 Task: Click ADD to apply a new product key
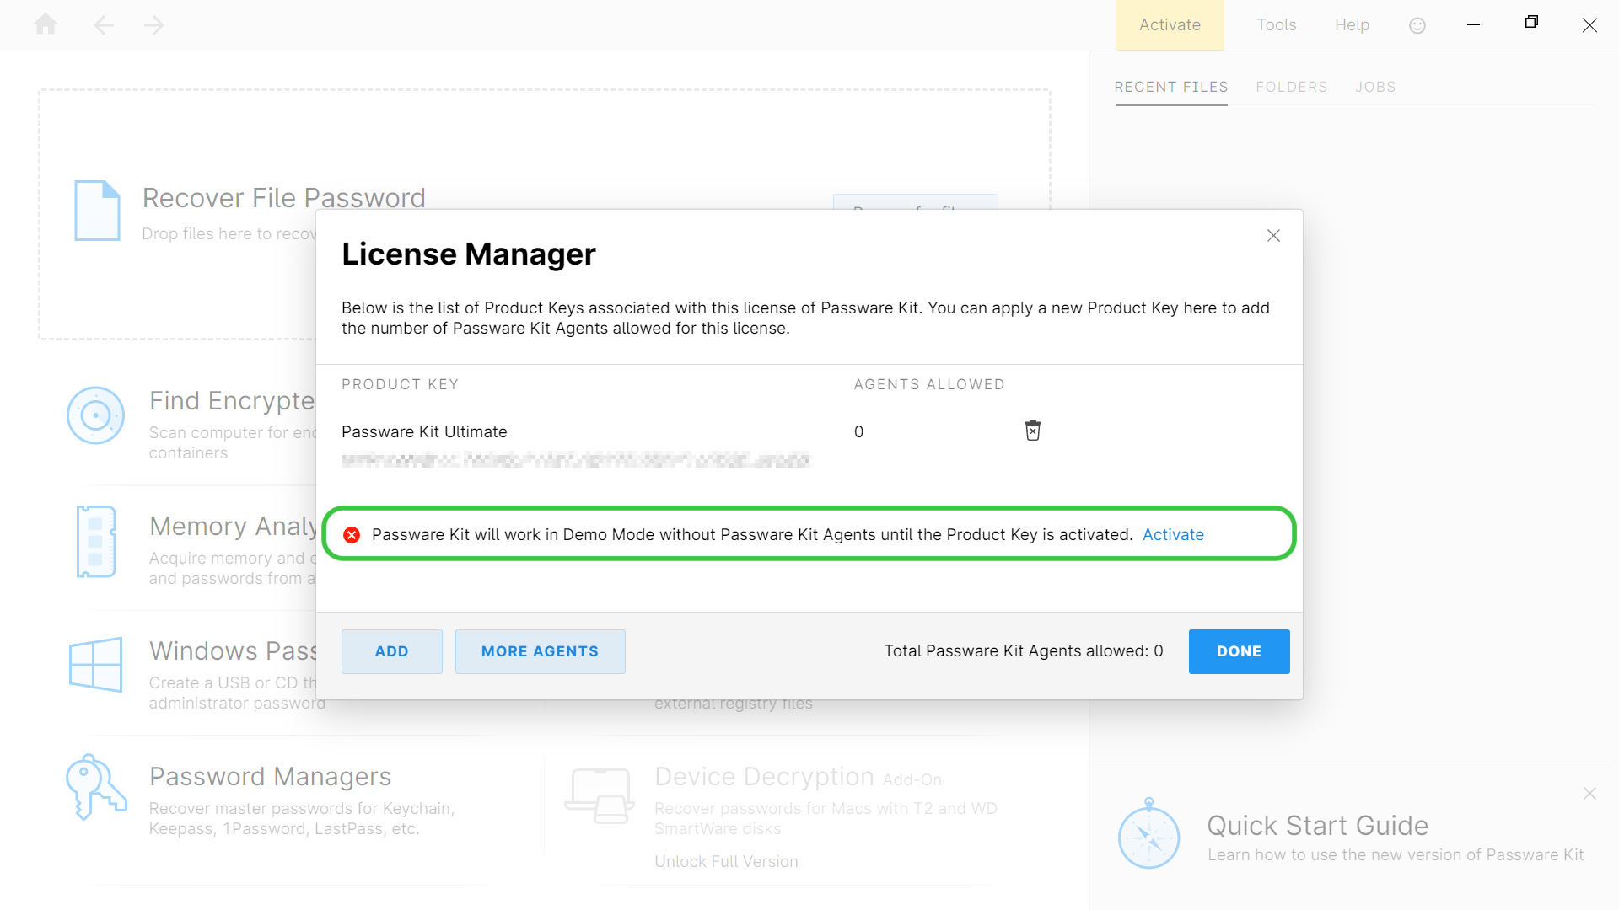click(391, 651)
